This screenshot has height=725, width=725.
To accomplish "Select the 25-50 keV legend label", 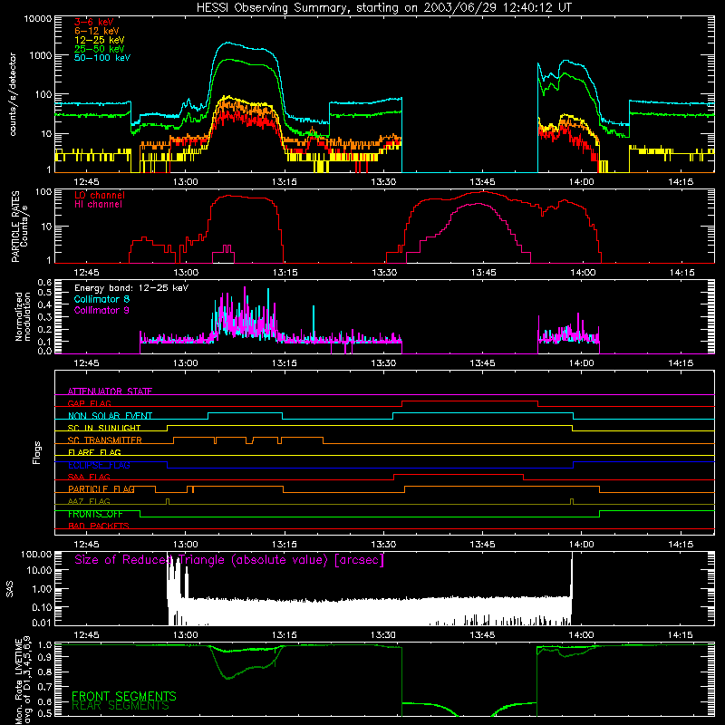I will (100, 49).
